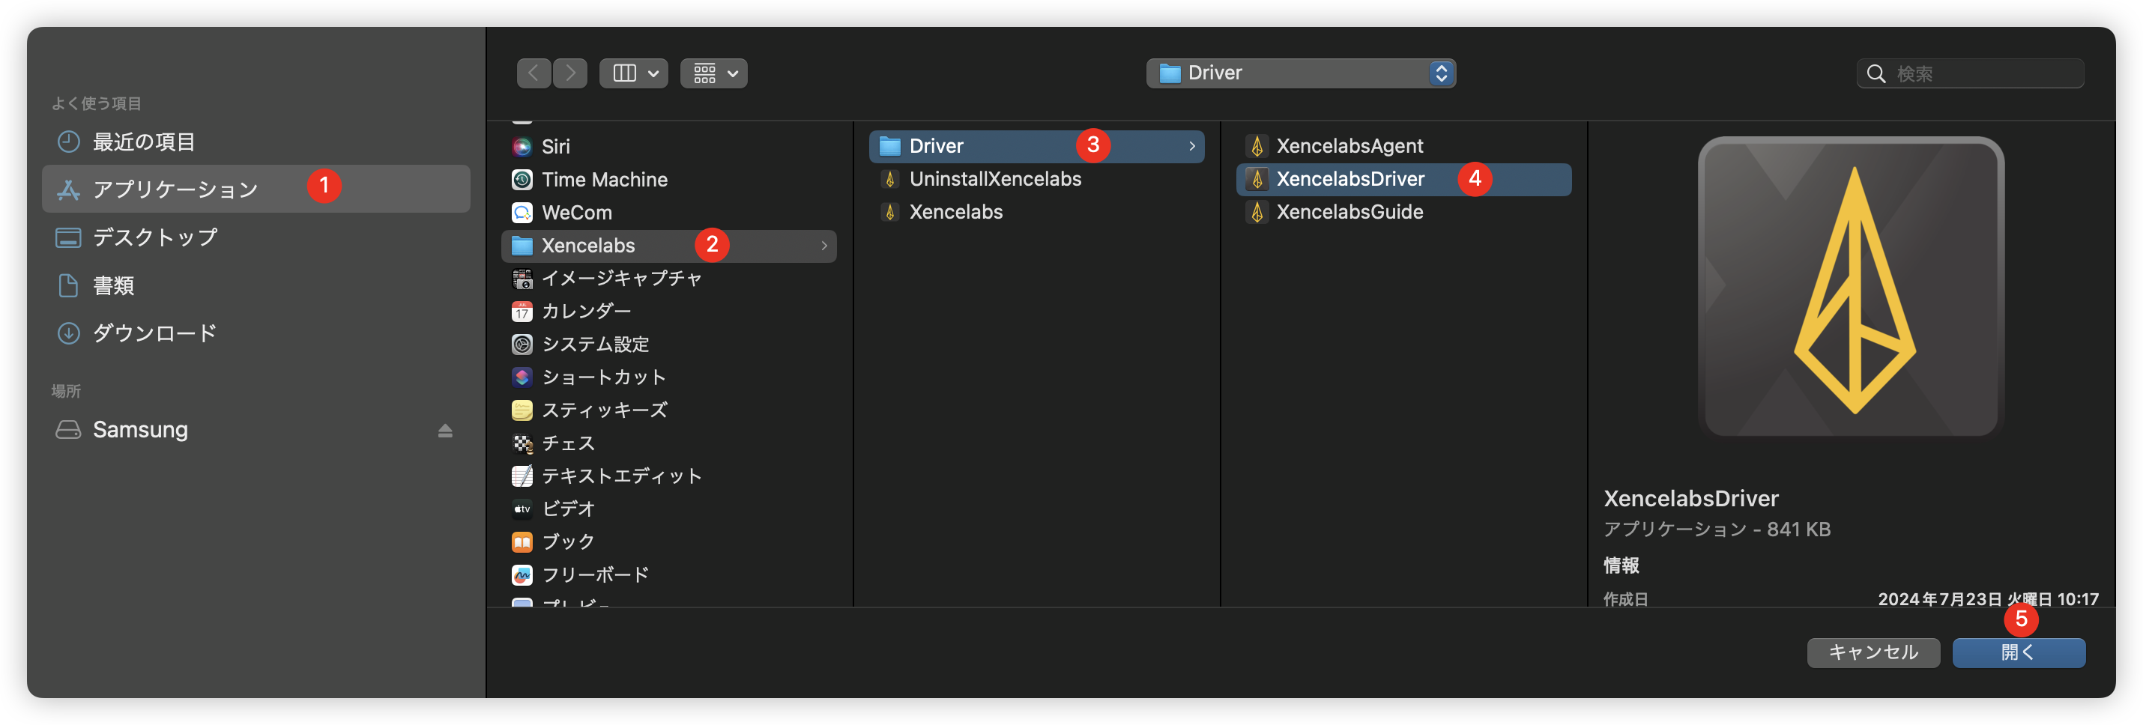Select the フリーボード row text
2143x725 pixels.
tap(596, 574)
